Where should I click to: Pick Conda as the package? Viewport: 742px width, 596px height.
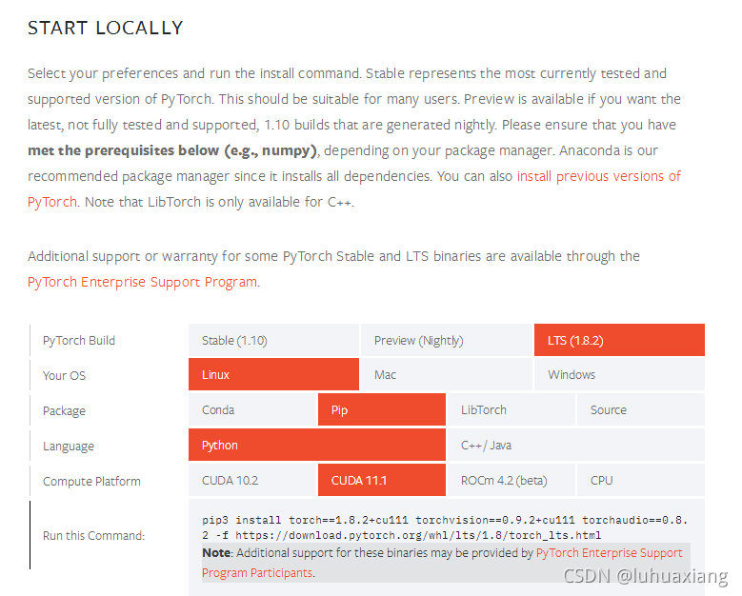(x=252, y=409)
